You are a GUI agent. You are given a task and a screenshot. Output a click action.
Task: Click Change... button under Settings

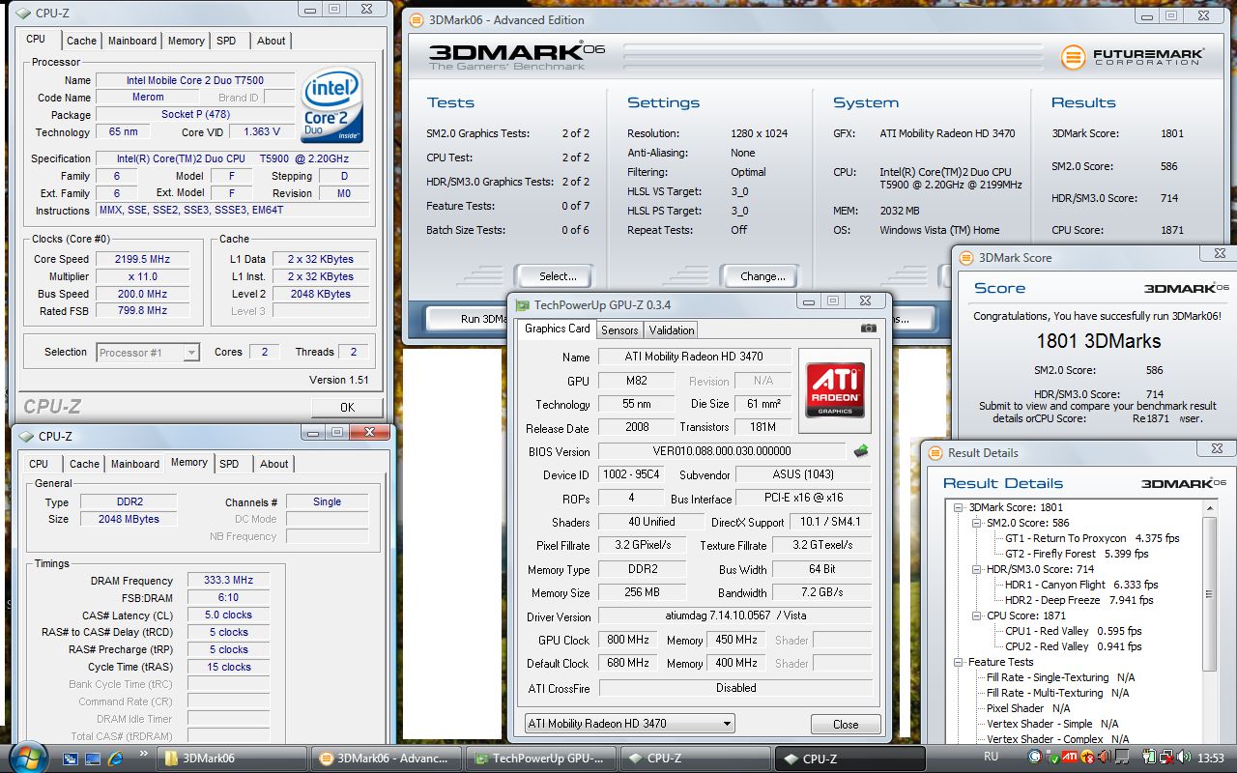pos(762,276)
